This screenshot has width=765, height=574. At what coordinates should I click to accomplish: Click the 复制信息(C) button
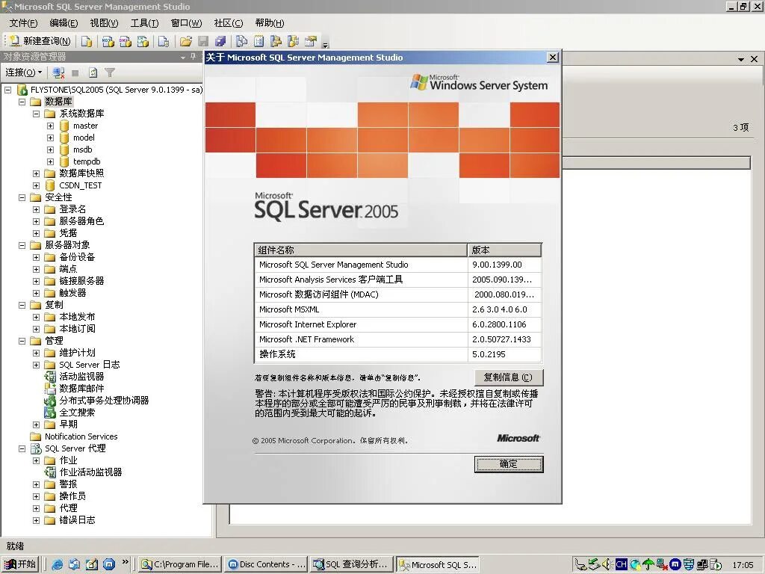[x=509, y=377]
